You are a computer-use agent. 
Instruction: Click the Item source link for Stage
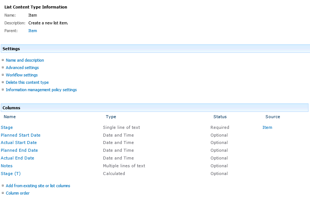click(267, 127)
